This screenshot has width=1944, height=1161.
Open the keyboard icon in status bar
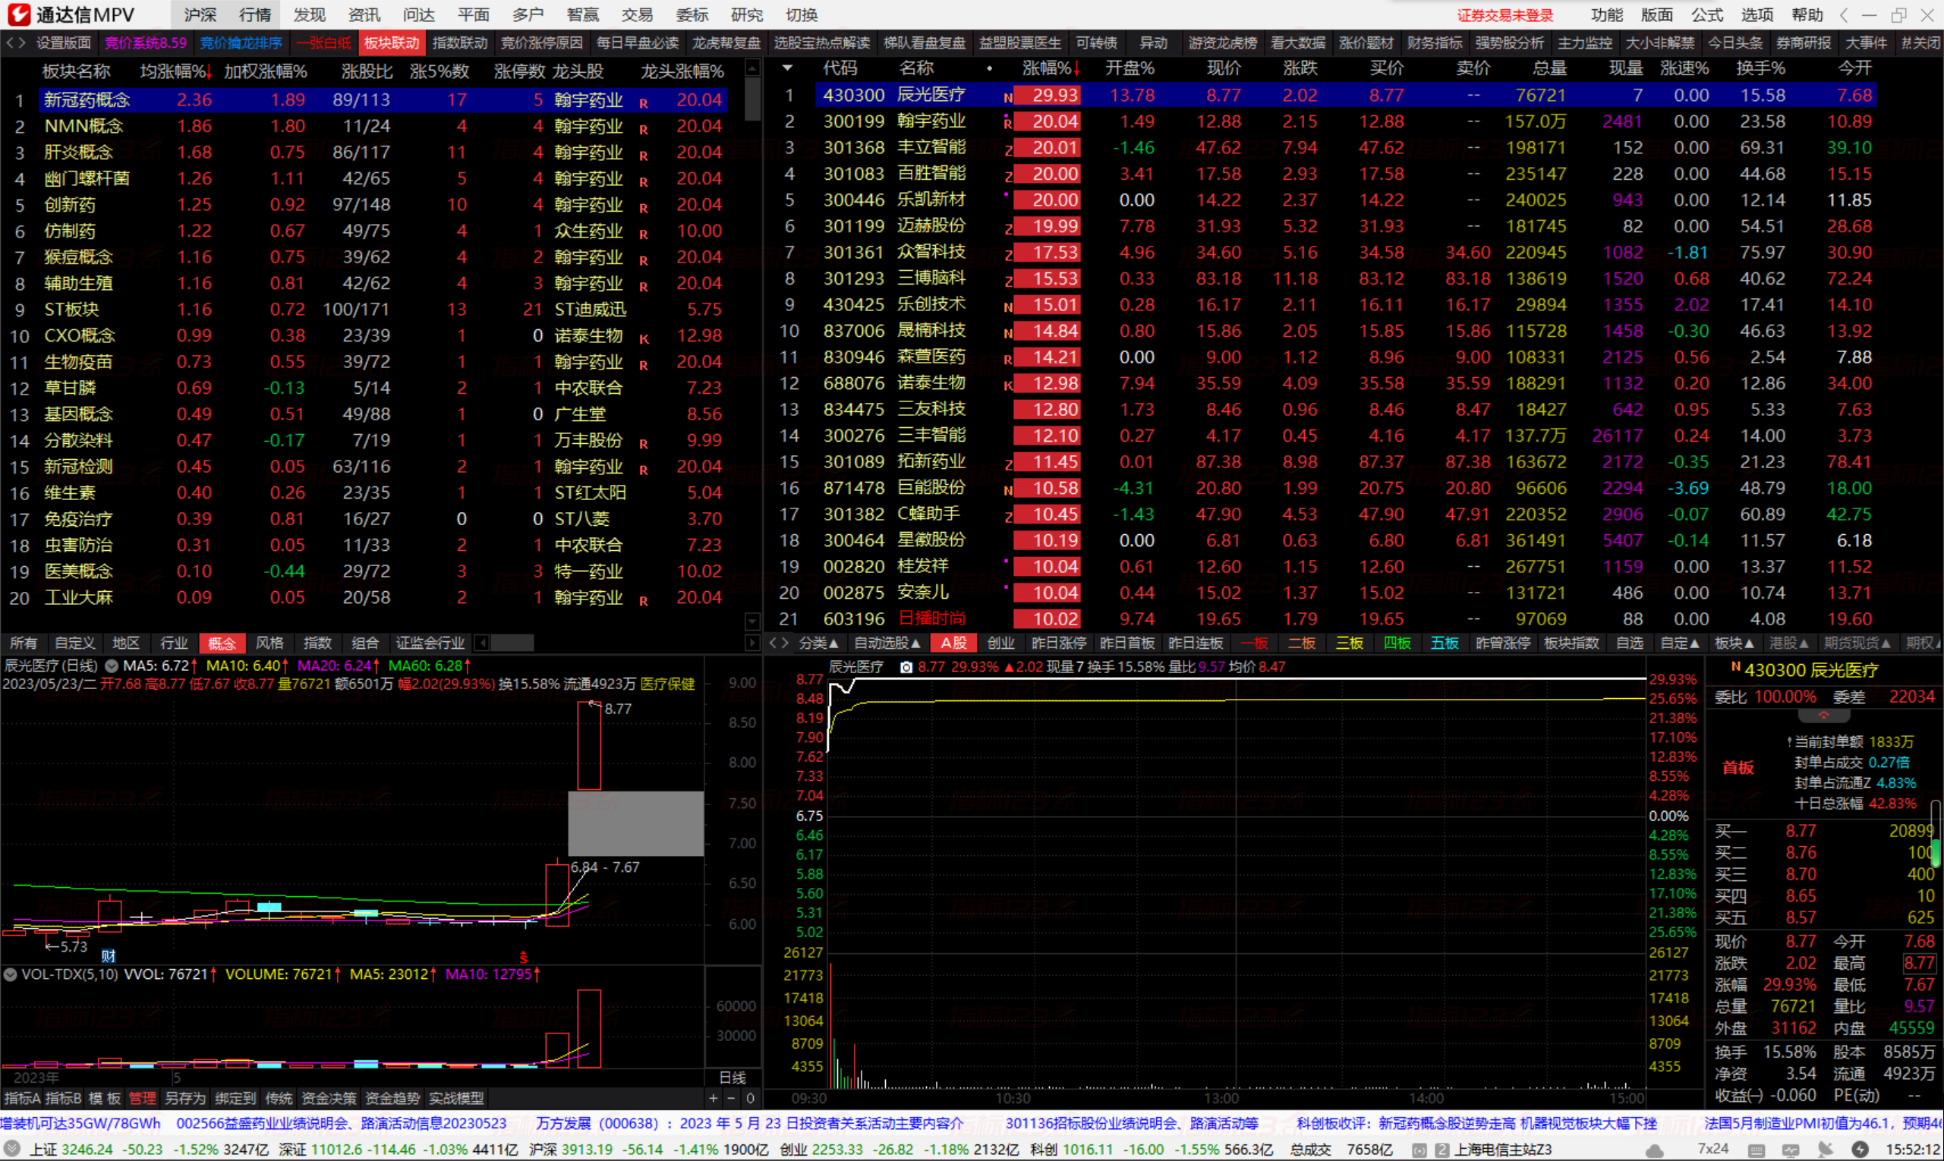1757,1150
